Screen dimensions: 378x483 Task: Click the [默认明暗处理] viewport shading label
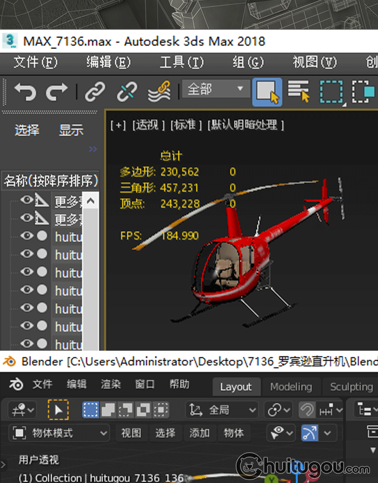[246, 125]
